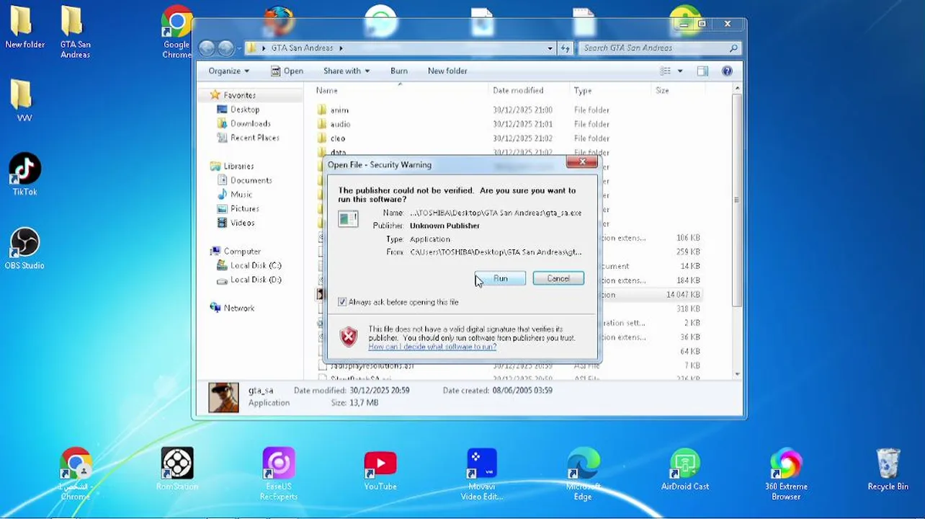Viewport: 925px width, 519px height.
Task: Open the New folder desktop icon
Action: [x=24, y=27]
